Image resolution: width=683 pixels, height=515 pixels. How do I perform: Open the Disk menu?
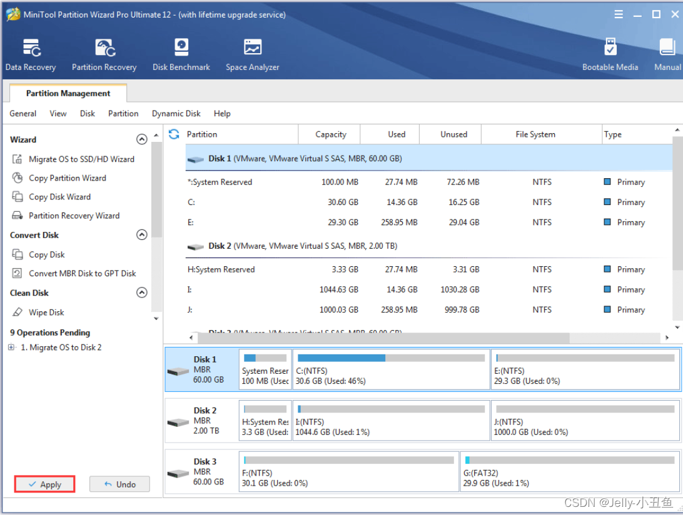tap(87, 113)
